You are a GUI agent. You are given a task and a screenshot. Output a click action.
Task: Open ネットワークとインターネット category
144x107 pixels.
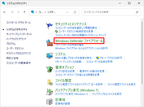19,34
